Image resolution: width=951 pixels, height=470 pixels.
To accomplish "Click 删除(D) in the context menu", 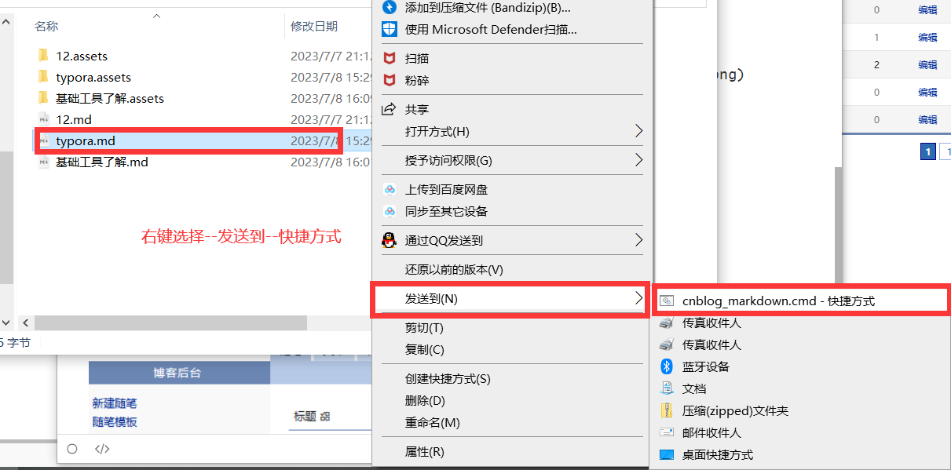I will click(x=425, y=400).
